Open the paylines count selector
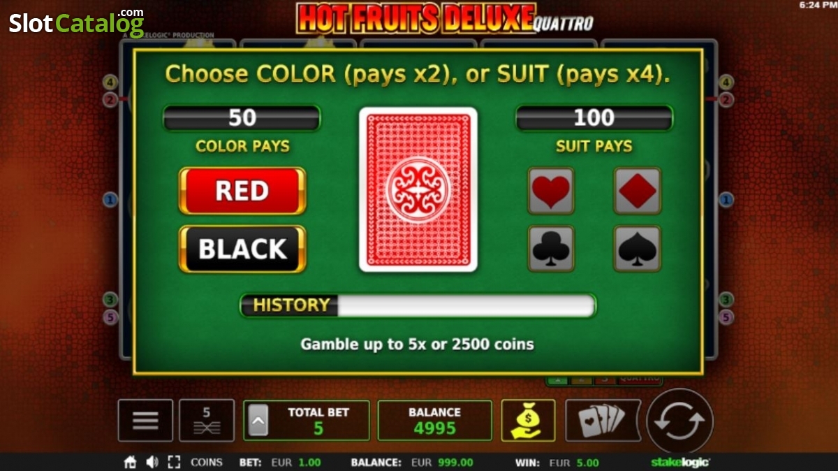Screen dimensions: 838x471 [207, 421]
